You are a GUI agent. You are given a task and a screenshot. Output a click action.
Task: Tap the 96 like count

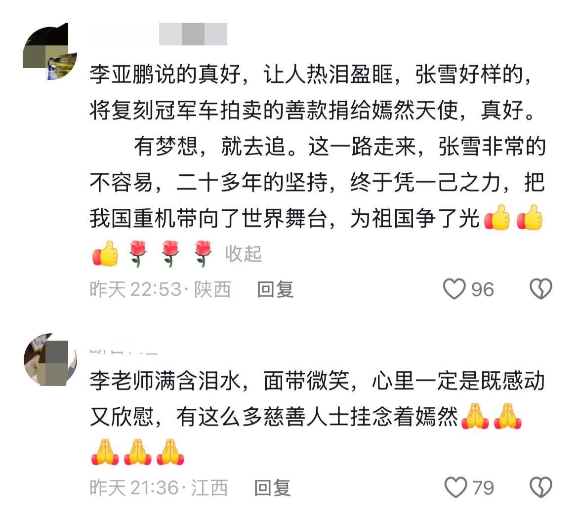[483, 289]
